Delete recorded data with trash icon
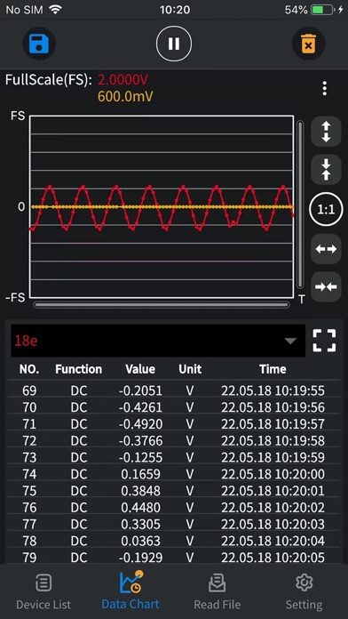This screenshot has width=348, height=619. pos(309,44)
